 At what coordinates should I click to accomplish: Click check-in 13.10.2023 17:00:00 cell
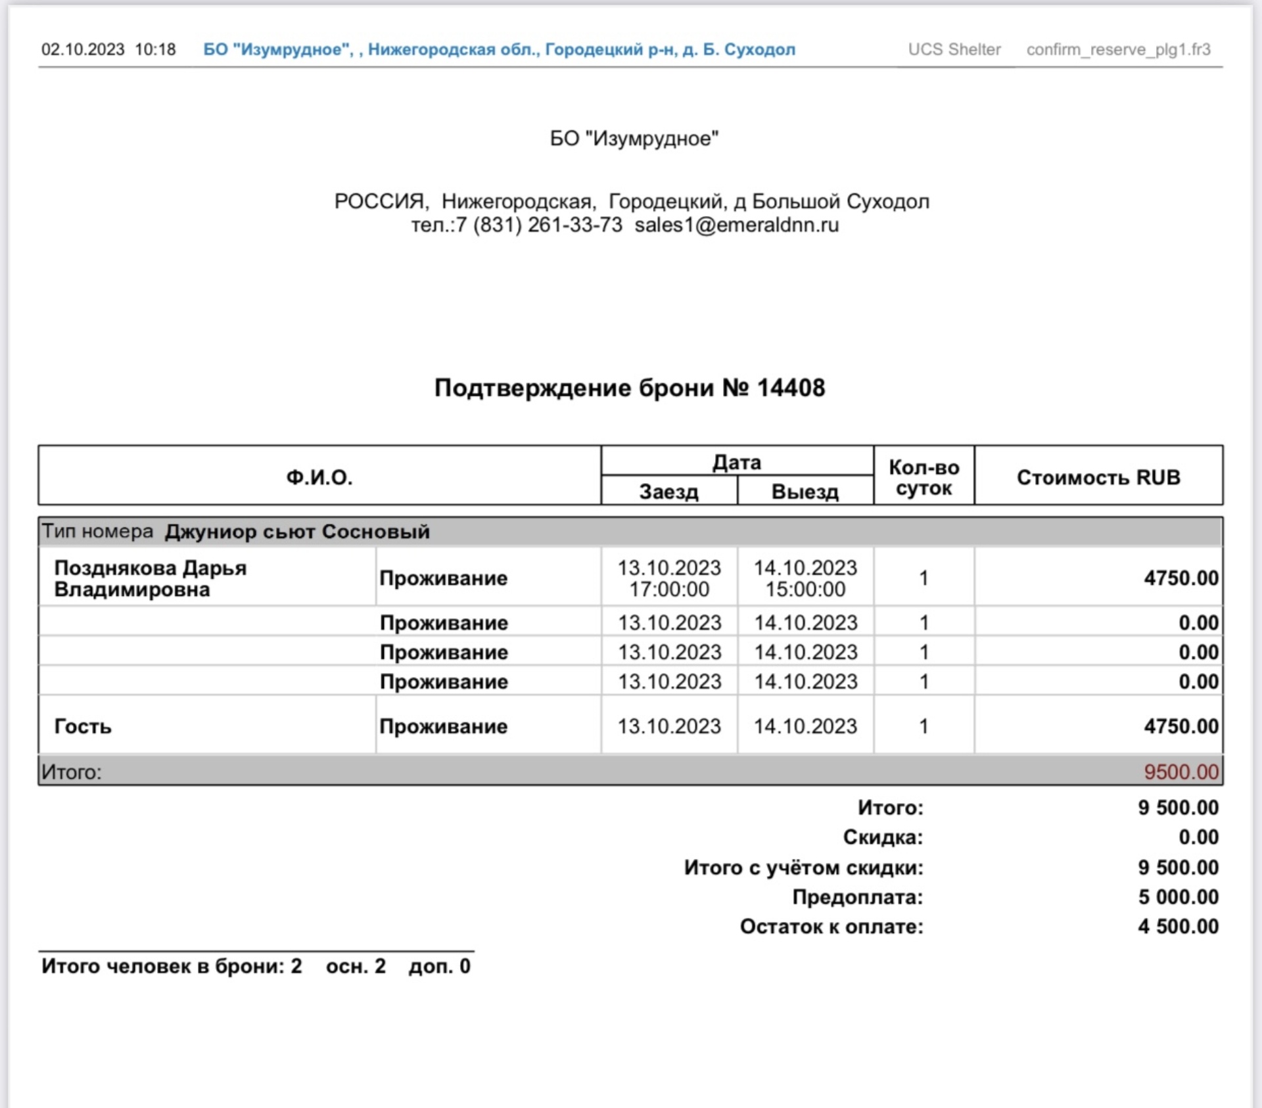point(669,578)
